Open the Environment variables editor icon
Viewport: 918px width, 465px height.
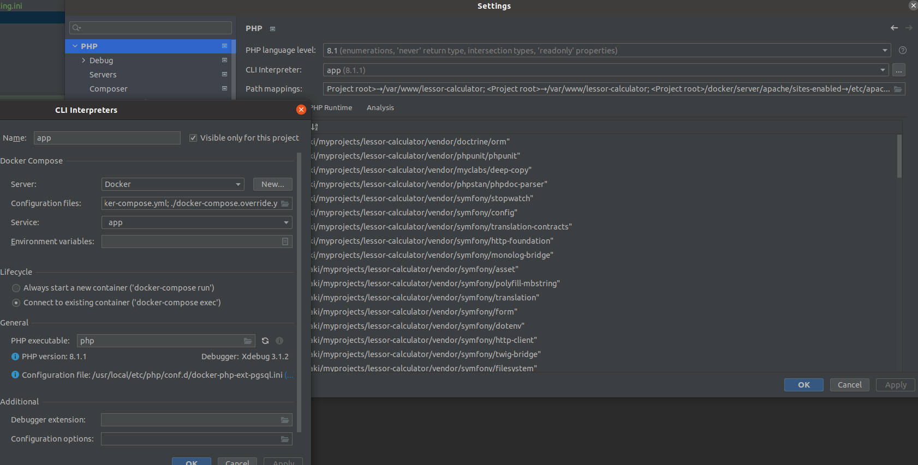tap(285, 241)
